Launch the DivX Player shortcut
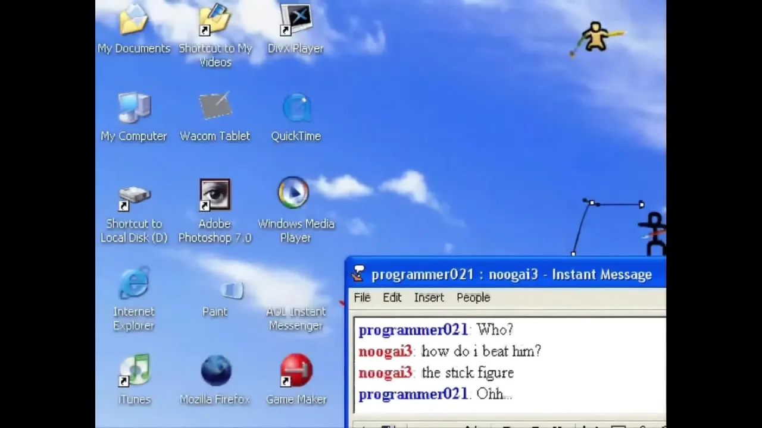This screenshot has width=762, height=428. click(x=296, y=20)
